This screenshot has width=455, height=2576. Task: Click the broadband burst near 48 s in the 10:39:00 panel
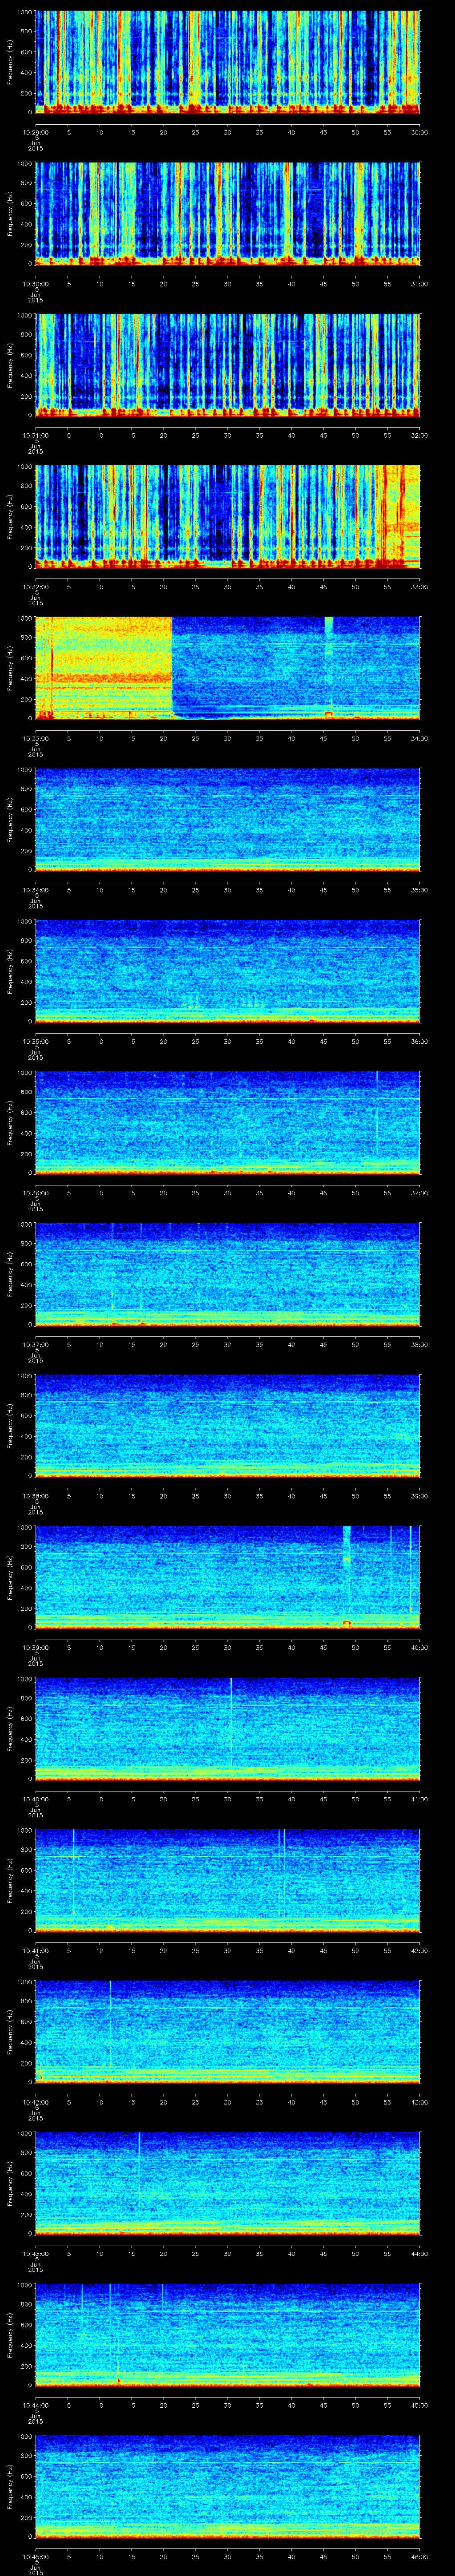click(x=347, y=1577)
